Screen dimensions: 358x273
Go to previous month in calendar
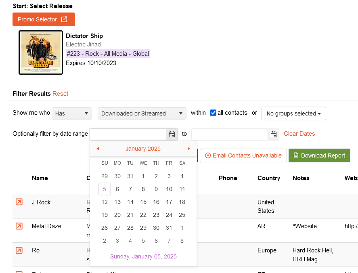[x=98, y=149]
